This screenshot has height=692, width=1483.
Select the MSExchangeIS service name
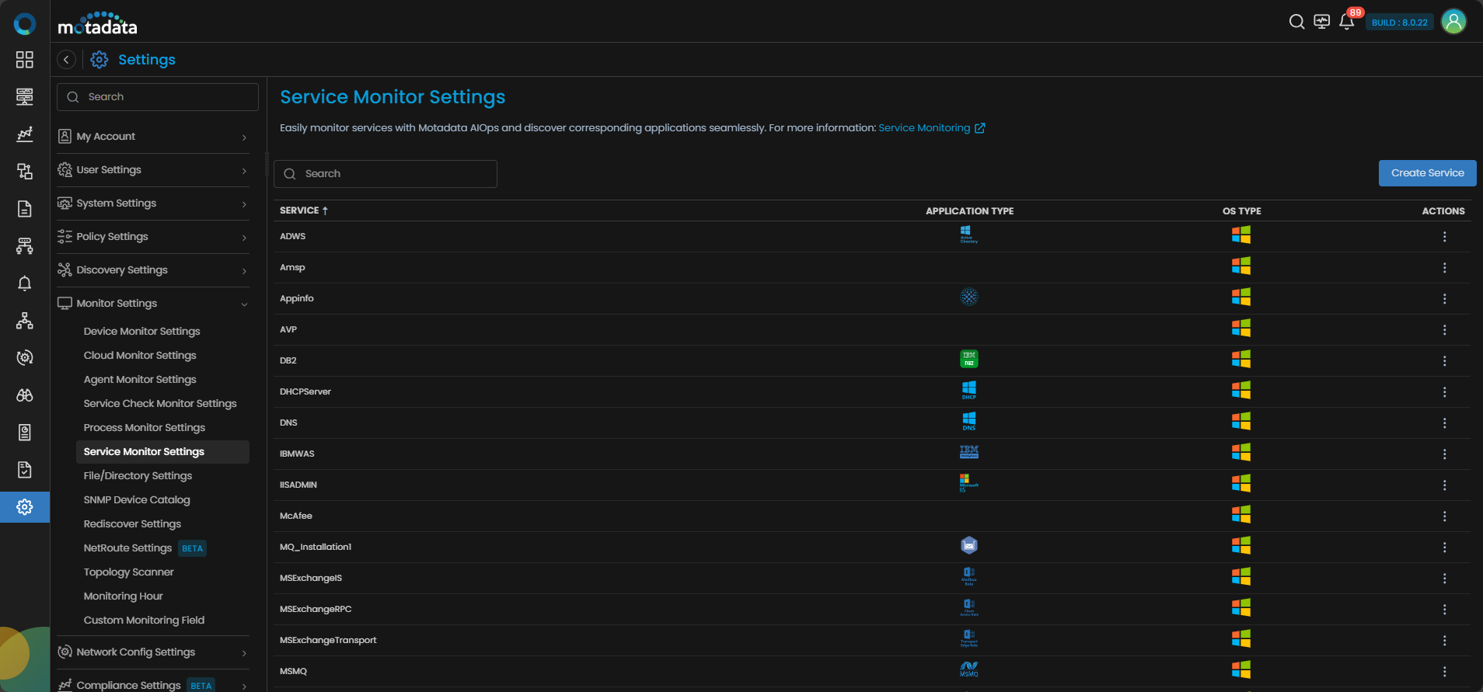[x=311, y=579]
